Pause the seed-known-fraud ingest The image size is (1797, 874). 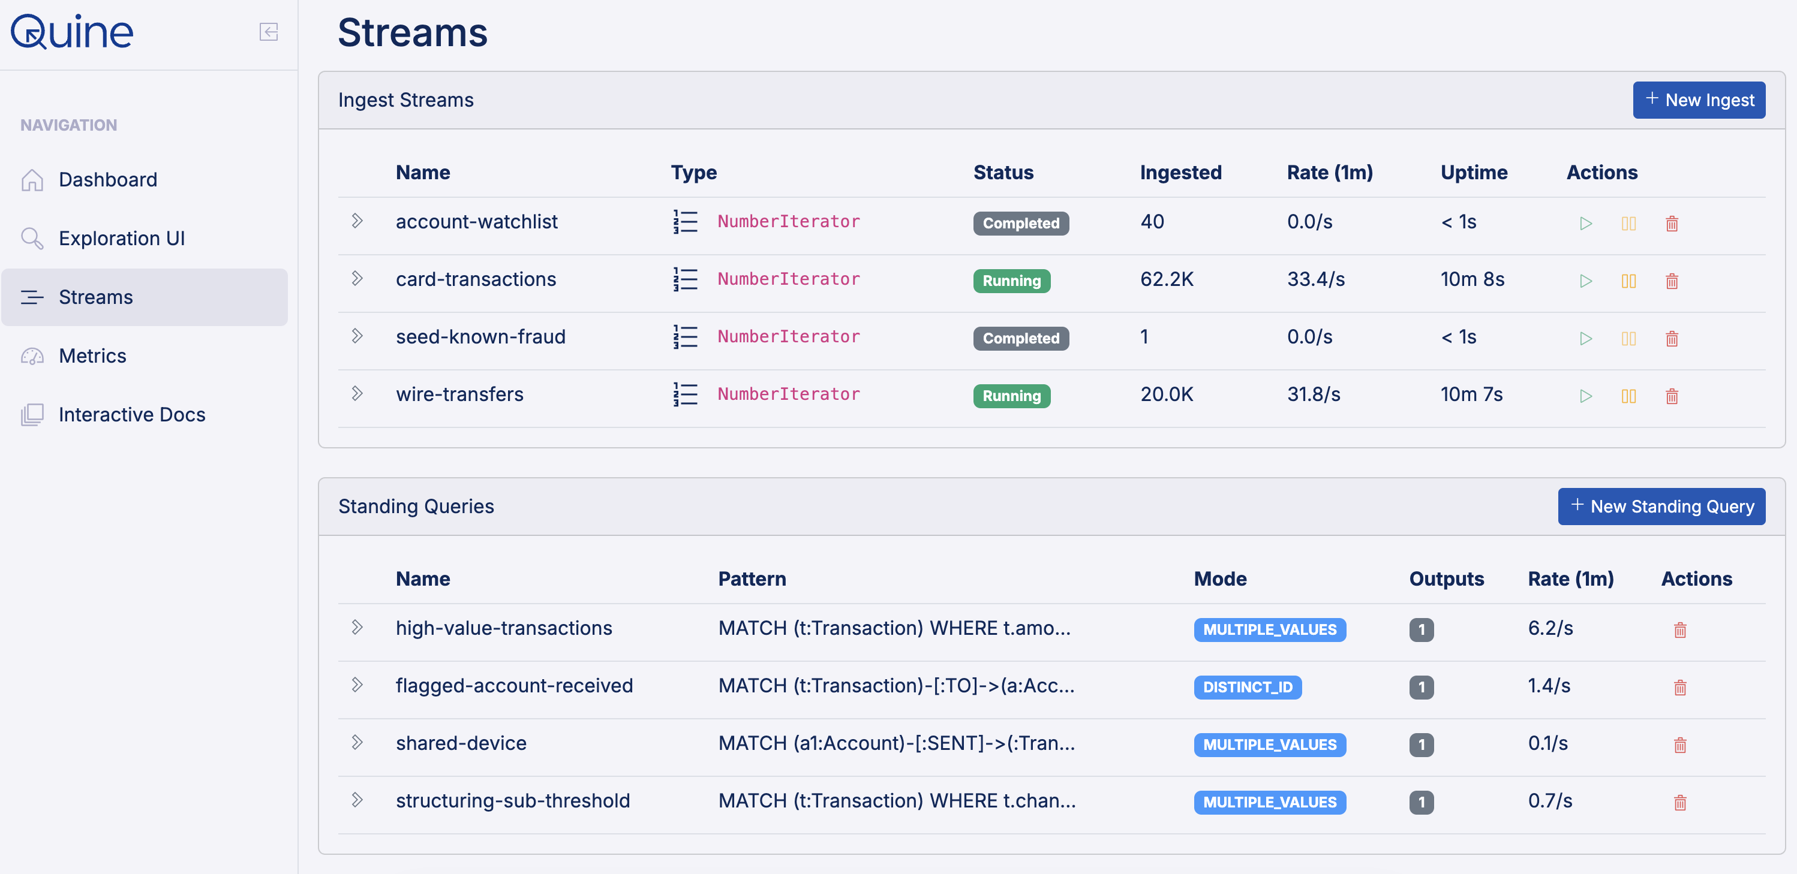pos(1628,339)
